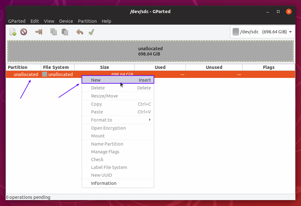Click the gray unallocated file system swatch
Image resolution: width=301 pixels, height=206 pixels.
pyautogui.click(x=45, y=74)
